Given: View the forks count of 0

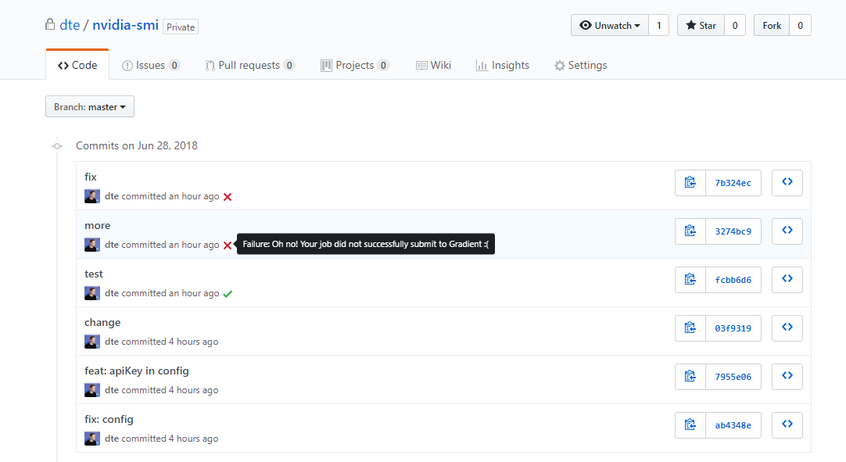Looking at the screenshot, I should tap(800, 25).
